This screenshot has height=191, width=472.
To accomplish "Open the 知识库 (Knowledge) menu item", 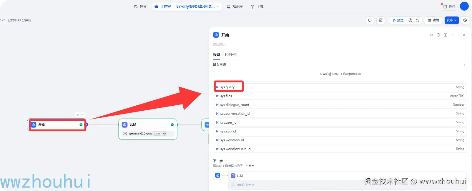I will [235, 6].
